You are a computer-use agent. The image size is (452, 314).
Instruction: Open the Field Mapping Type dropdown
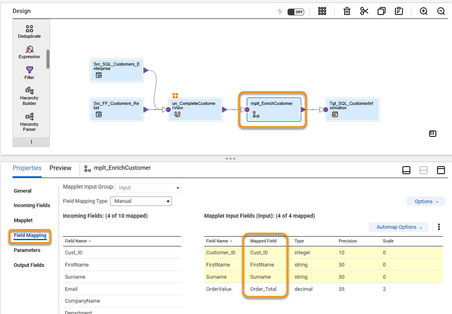[141, 201]
